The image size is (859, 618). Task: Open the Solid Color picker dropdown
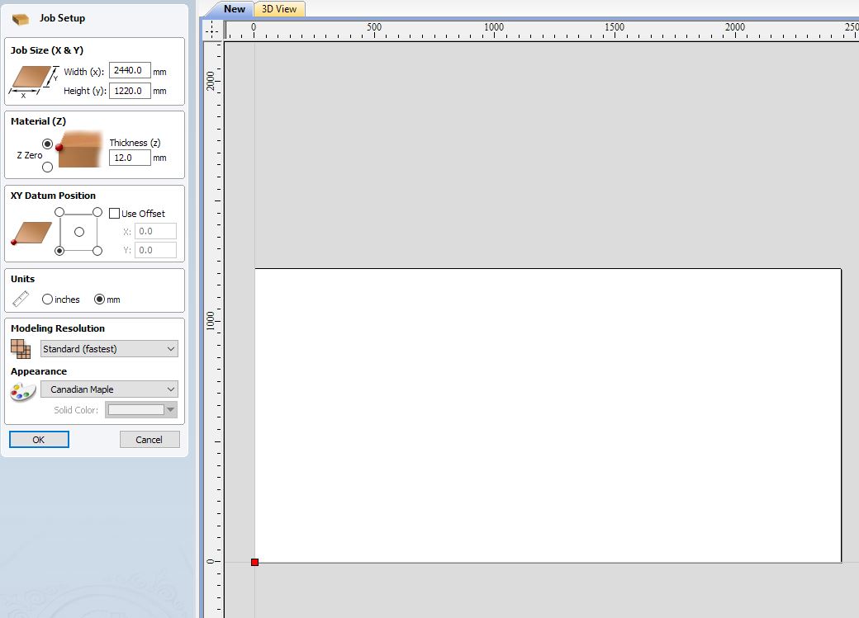[140, 409]
